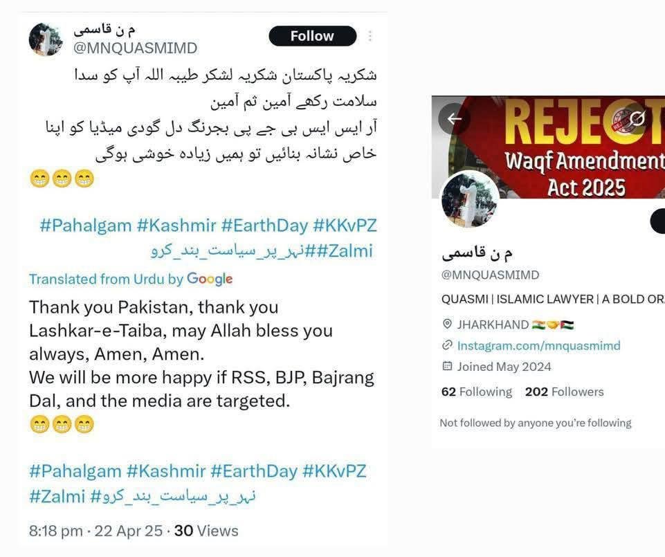Image resolution: width=665 pixels, height=557 pixels.
Task: View the 202 Followers list
Action: coord(565,392)
